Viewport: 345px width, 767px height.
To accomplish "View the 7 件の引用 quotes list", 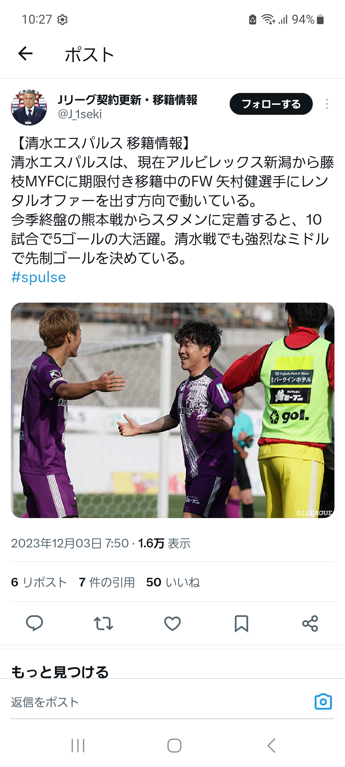I will (x=107, y=582).
